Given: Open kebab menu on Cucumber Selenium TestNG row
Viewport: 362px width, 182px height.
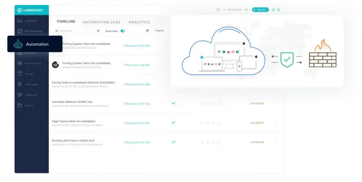Looking at the screenshot, I should (275, 103).
